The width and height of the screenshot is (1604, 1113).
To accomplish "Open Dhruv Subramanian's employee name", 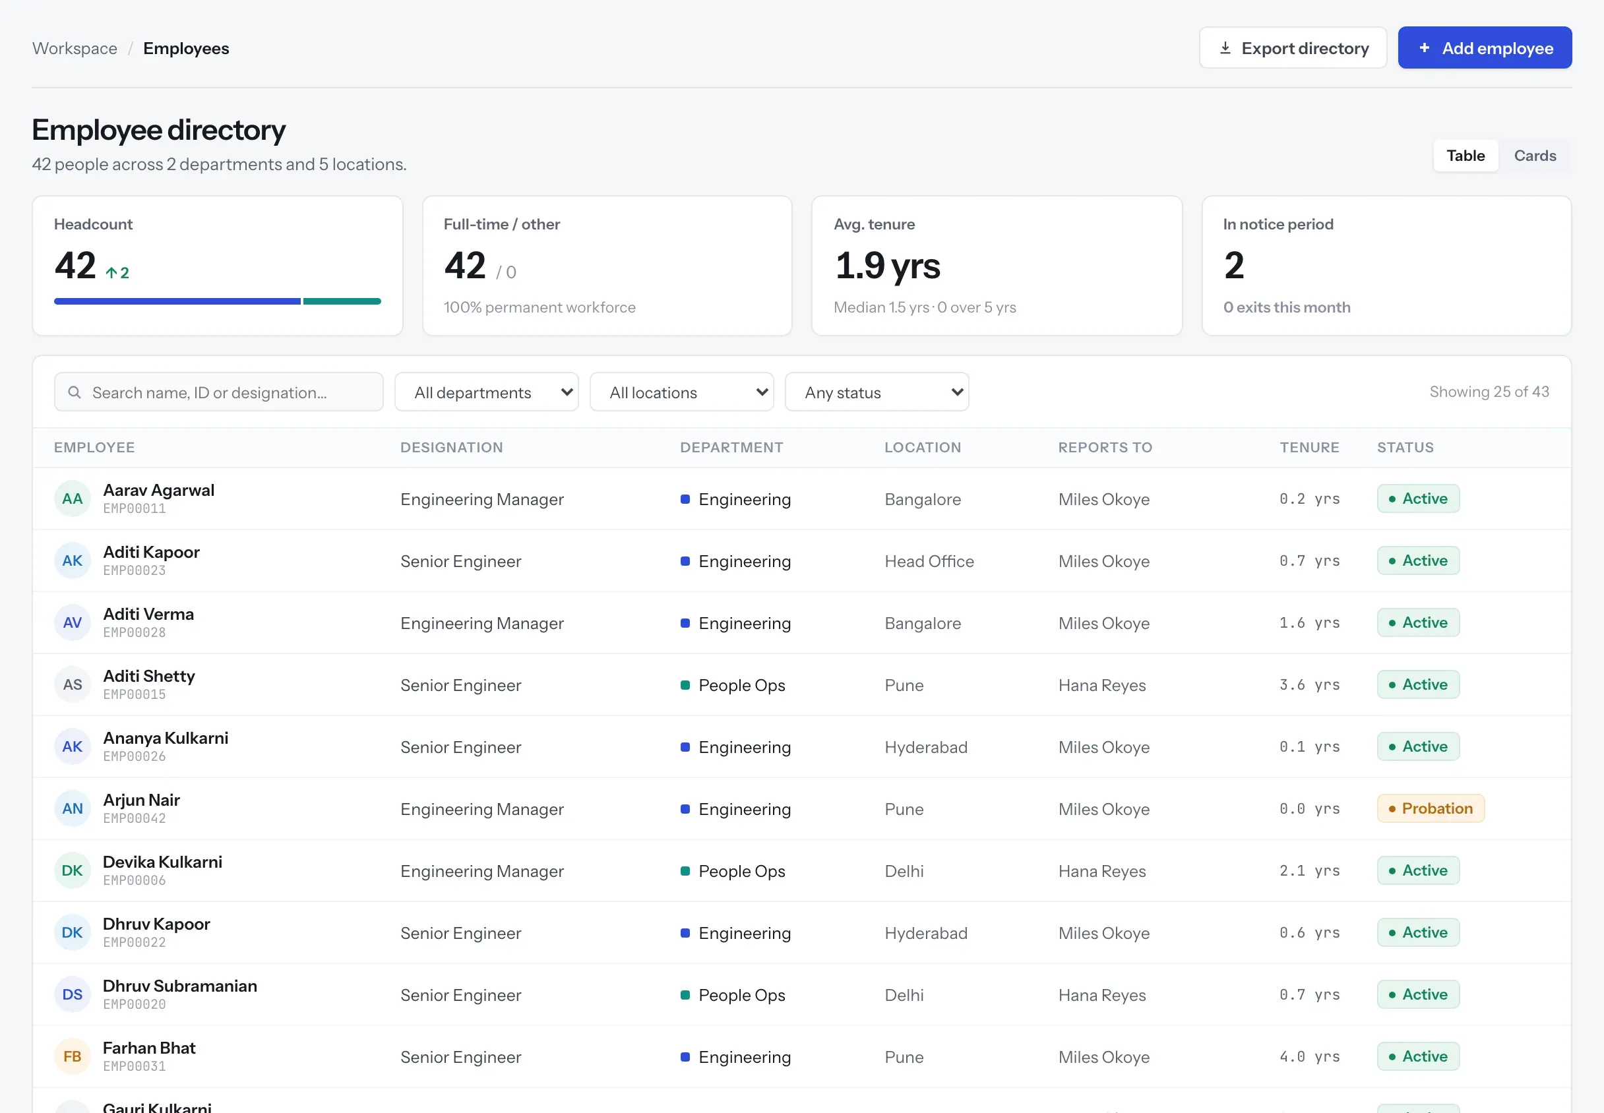I will 180,986.
